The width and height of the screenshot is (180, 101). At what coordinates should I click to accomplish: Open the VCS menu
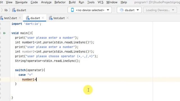point(100,2)
